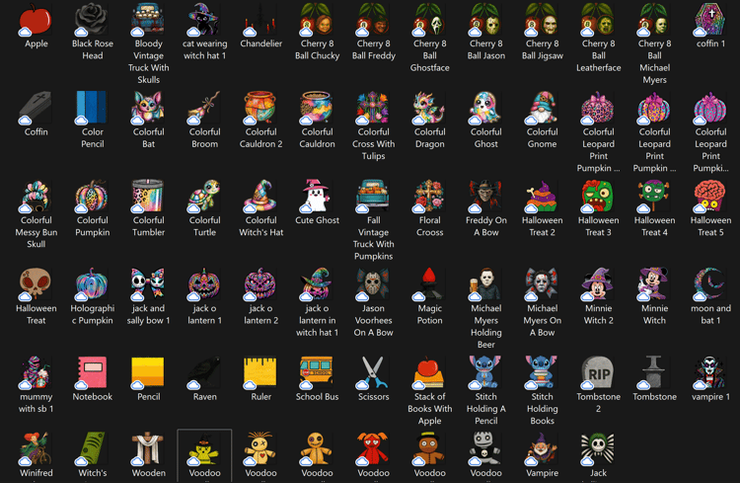Select the Colorful Turtle icon
The width and height of the screenshot is (740, 483).
204,197
